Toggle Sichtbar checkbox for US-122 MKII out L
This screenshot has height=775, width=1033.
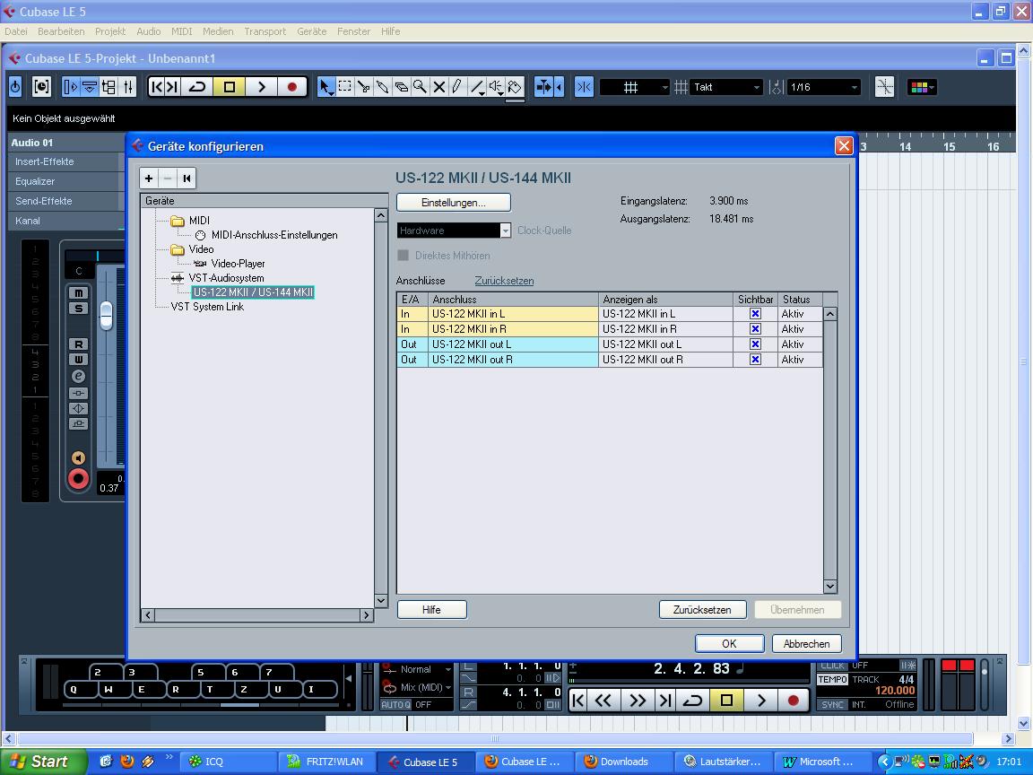(x=755, y=344)
